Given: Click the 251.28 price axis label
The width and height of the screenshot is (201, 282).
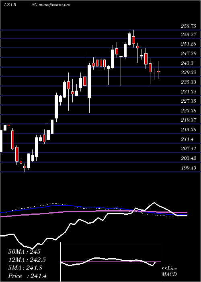Looking at the screenshot, I should 188,44.
